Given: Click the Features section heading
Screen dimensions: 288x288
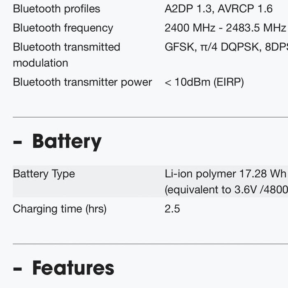Looking at the screenshot, I should point(73,268).
